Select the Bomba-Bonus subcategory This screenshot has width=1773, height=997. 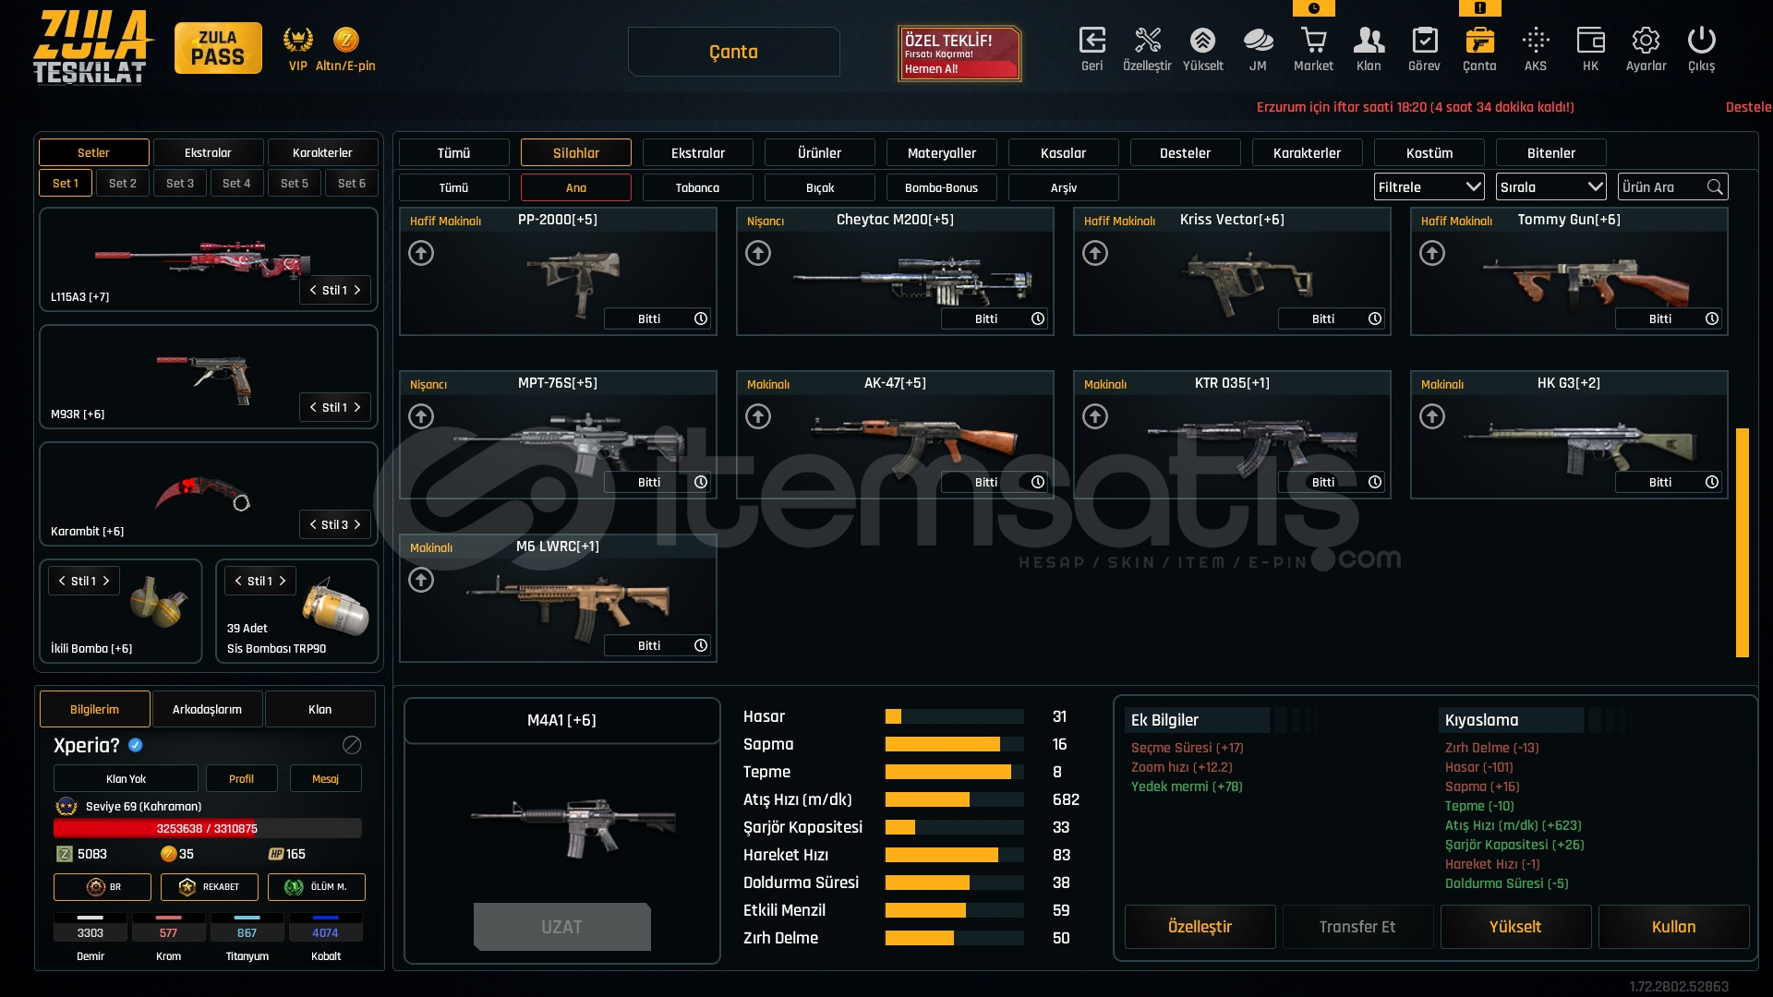941,187
